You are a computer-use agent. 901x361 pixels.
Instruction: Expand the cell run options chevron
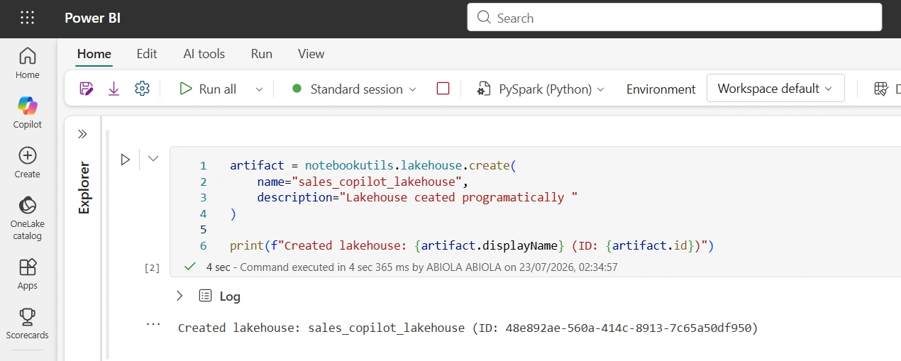pos(153,159)
